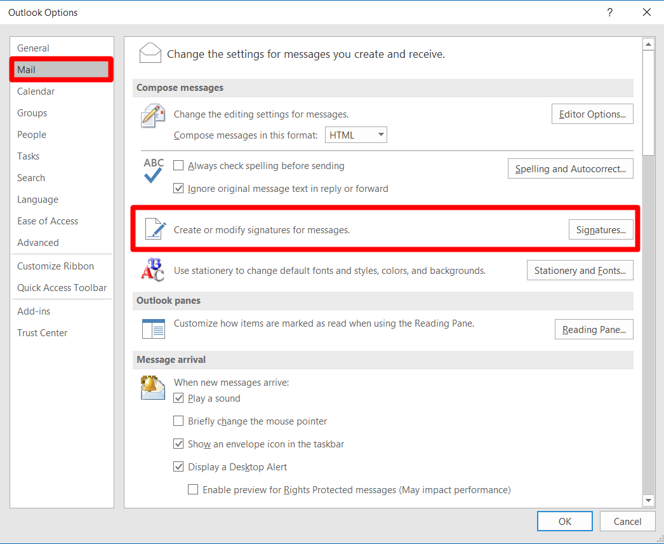Uncheck Ignore original message text in reply
The image size is (664, 544).
coord(179,188)
